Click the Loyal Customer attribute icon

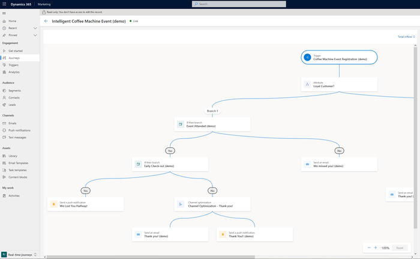pyautogui.click(x=307, y=84)
